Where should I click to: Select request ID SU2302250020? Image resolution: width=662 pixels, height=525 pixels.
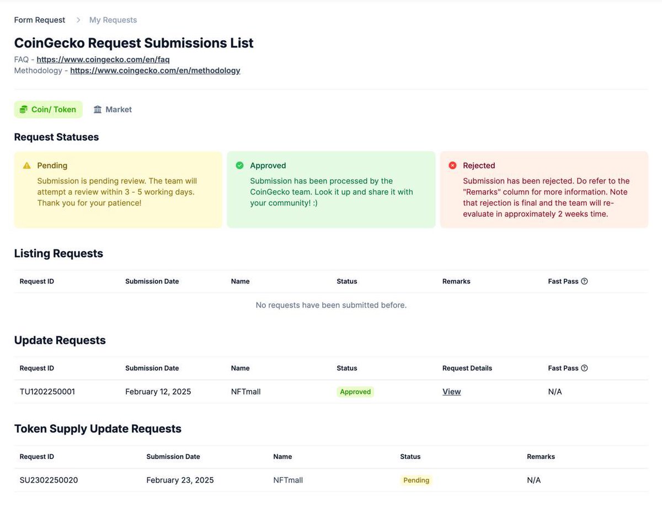(49, 480)
